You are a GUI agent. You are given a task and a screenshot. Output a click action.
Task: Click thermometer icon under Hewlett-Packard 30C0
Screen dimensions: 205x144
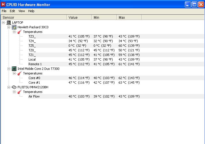coord(20,32)
